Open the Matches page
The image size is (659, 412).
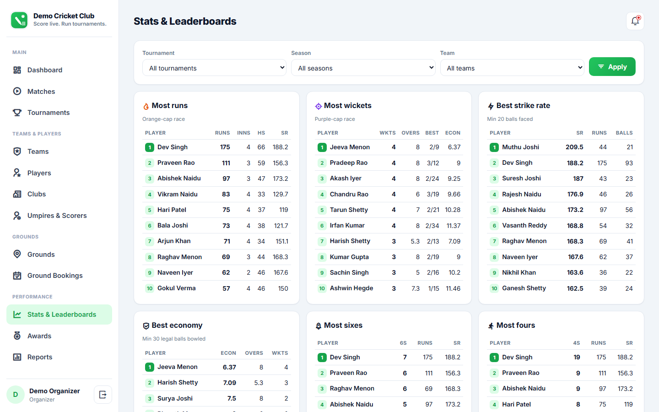point(59,91)
